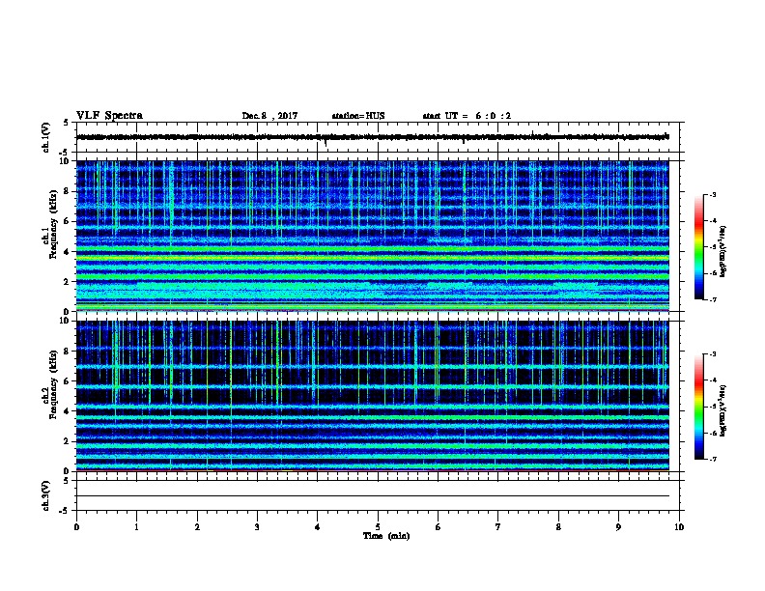The height and width of the screenshot is (591, 765).
Task: Click inside the ch.2 spectrogram panel
Action: tap(372, 396)
